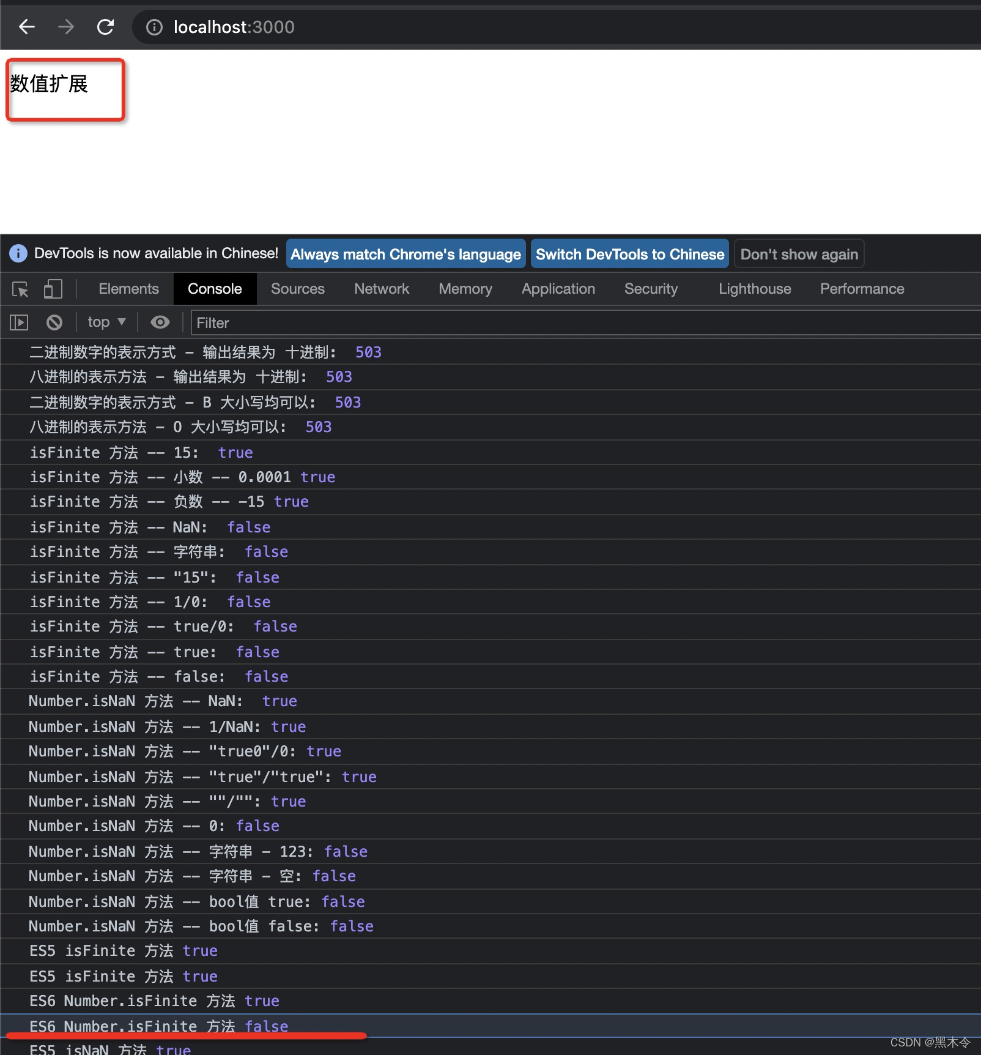
Task: Select log line isFinite 方法 -- true/0: false
Action: (x=490, y=627)
